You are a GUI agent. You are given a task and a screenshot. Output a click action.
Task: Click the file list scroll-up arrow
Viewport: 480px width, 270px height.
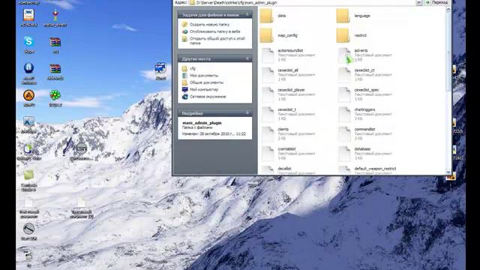coord(448,10)
